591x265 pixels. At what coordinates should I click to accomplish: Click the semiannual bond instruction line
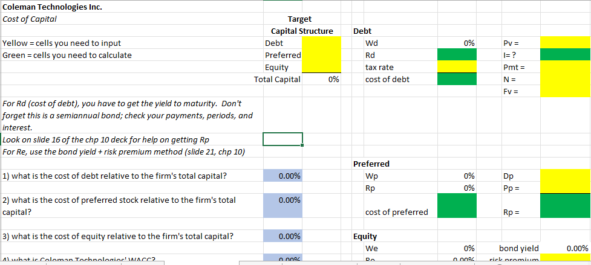tap(128, 115)
